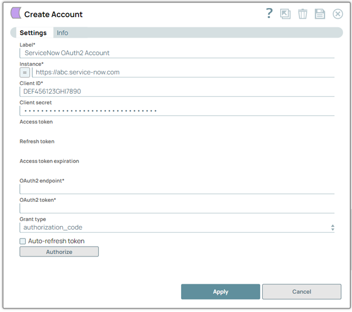
Task: Click the Refresh token label
Action: click(x=37, y=141)
